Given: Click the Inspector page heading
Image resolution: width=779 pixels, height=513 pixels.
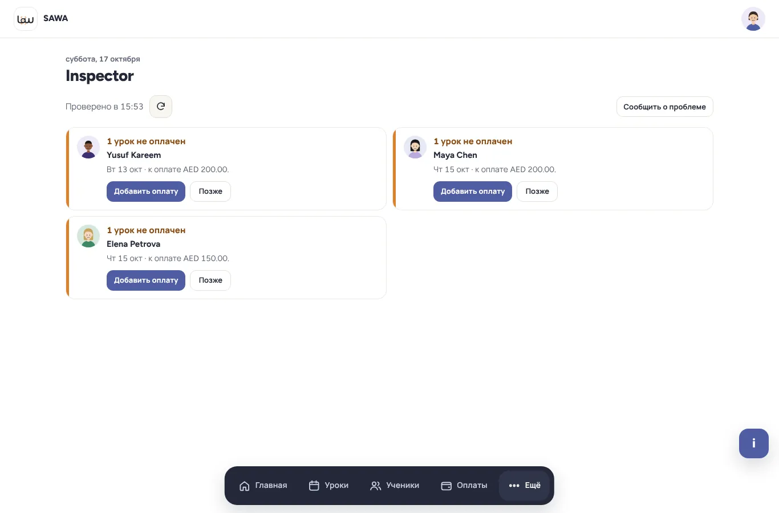Looking at the screenshot, I should pos(100,76).
